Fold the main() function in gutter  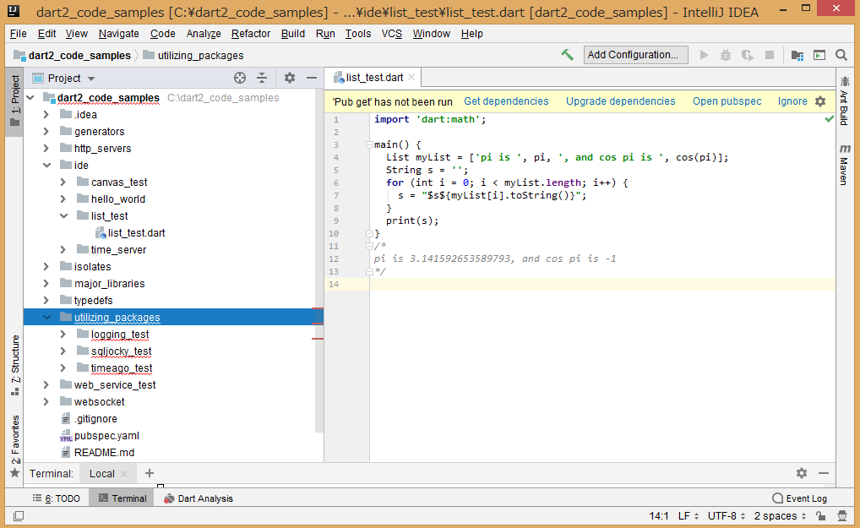tap(369, 144)
